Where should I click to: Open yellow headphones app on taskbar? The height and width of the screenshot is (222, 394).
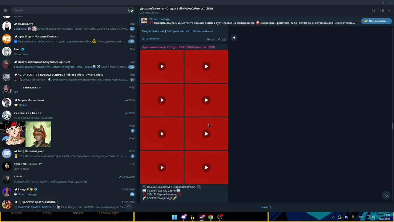(193, 217)
